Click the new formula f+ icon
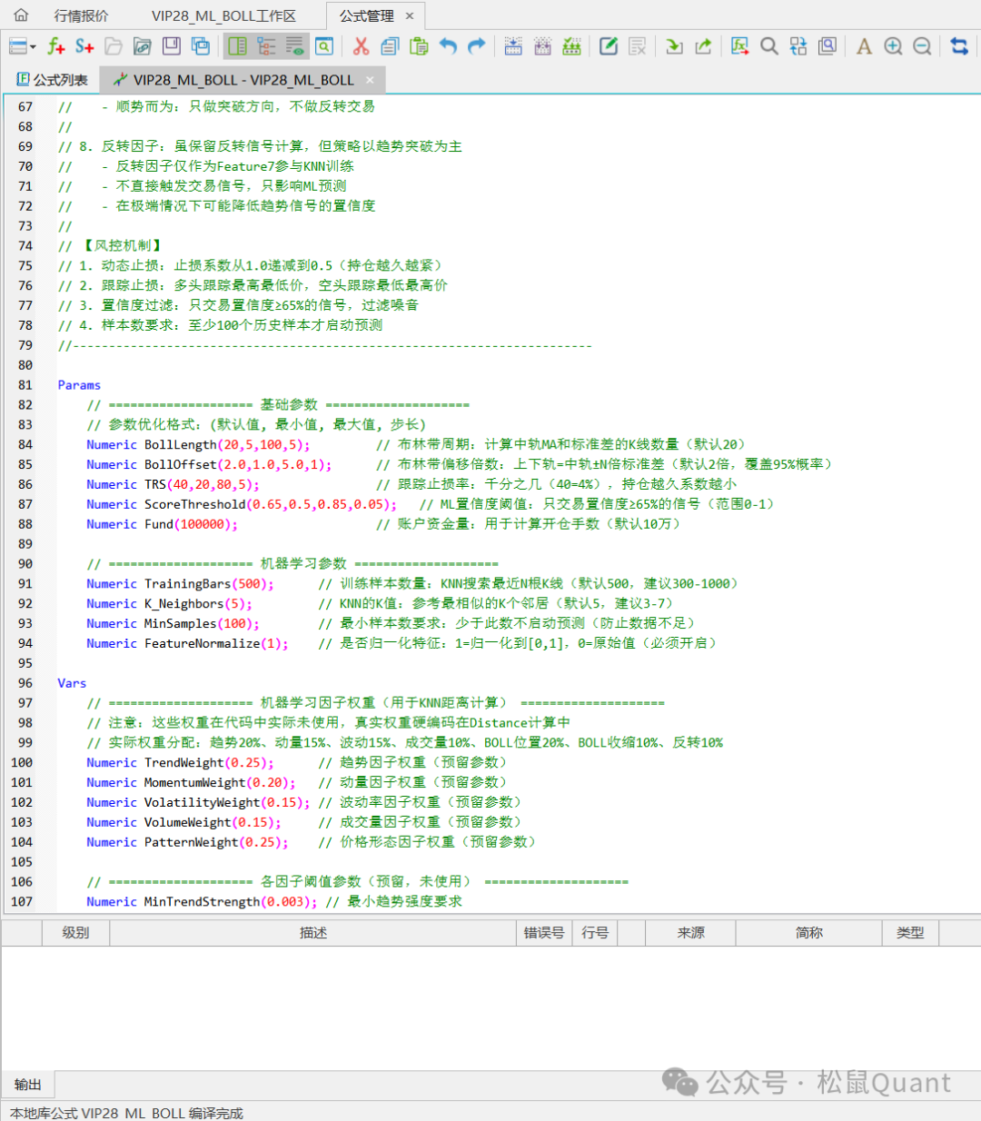The image size is (981, 1121). 55,46
